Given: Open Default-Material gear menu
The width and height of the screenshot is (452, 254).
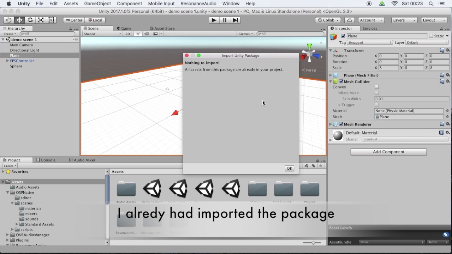Looking at the screenshot, I should coord(448,133).
